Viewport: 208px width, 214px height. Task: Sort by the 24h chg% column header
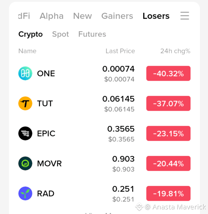[175, 51]
